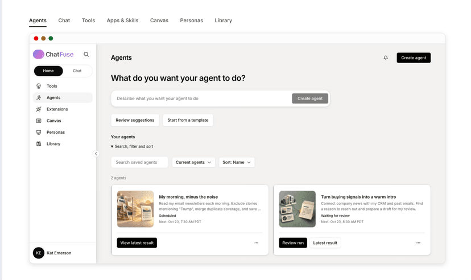Select the Canvas tab in the top navigation

pyautogui.click(x=159, y=20)
